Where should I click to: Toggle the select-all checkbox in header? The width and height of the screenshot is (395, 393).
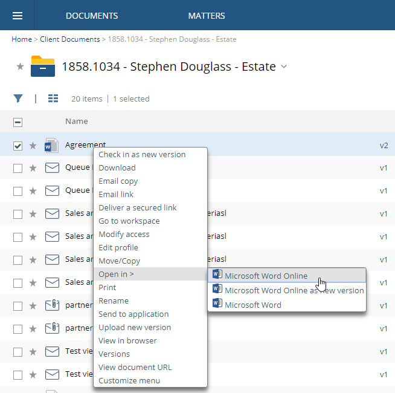(x=18, y=122)
